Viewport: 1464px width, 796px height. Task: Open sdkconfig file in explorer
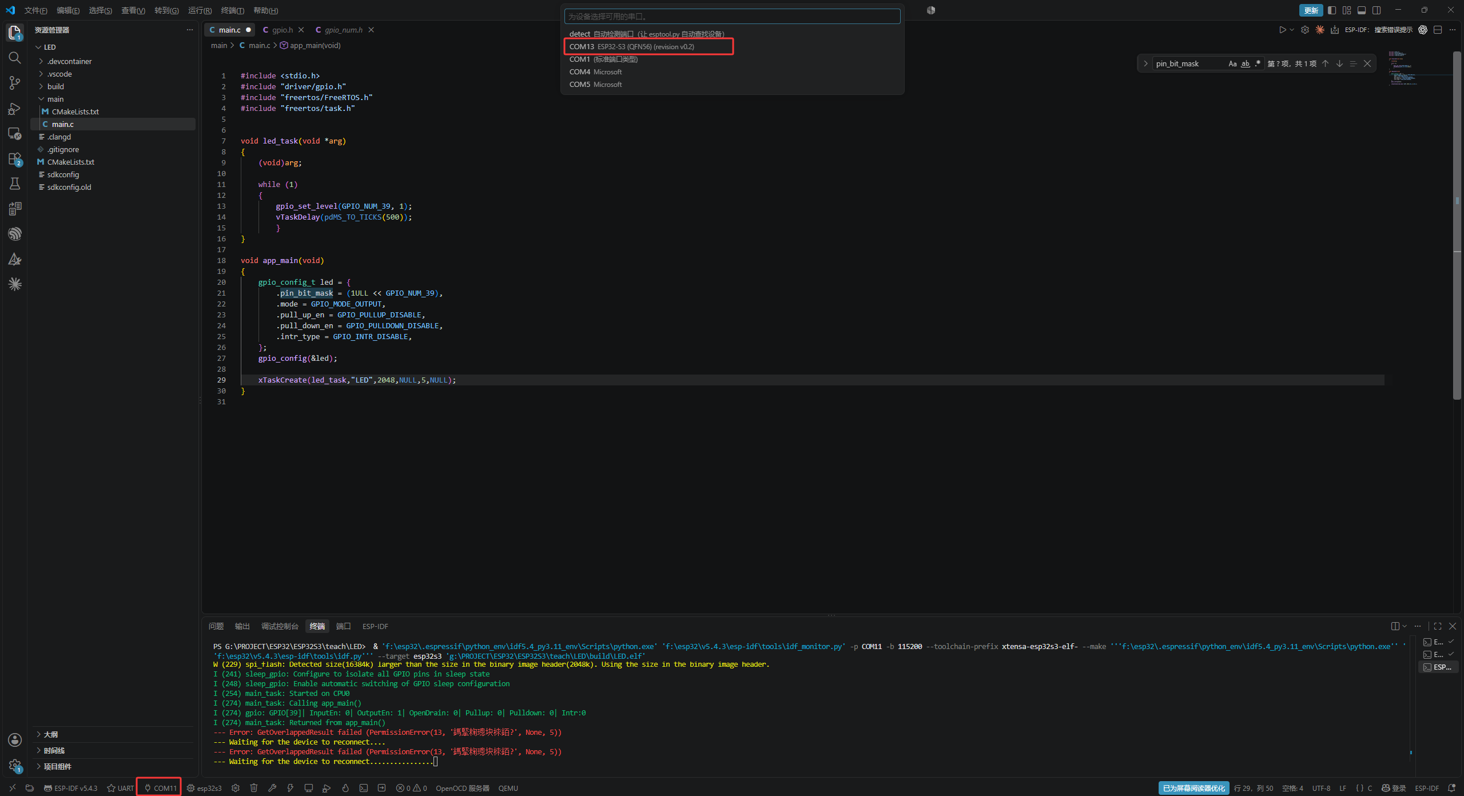(x=63, y=174)
